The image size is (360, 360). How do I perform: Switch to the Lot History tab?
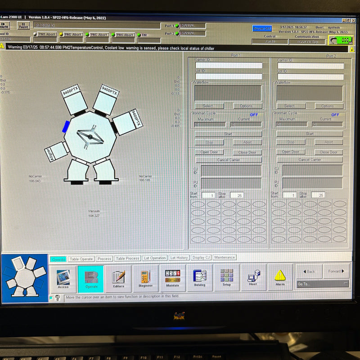(179, 258)
